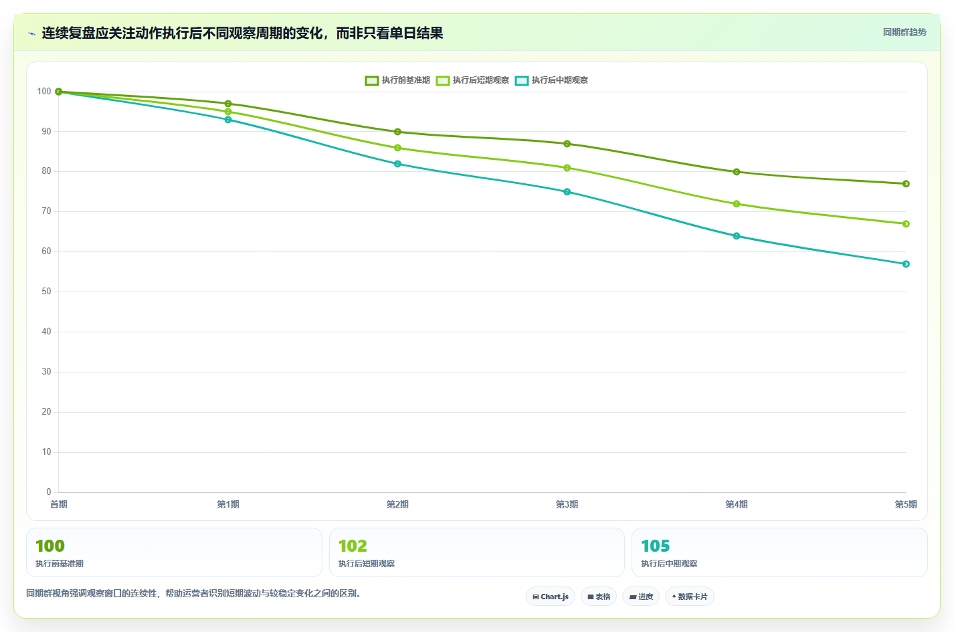Click the Chart.js tag
This screenshot has height=632, width=954.
coord(551,597)
